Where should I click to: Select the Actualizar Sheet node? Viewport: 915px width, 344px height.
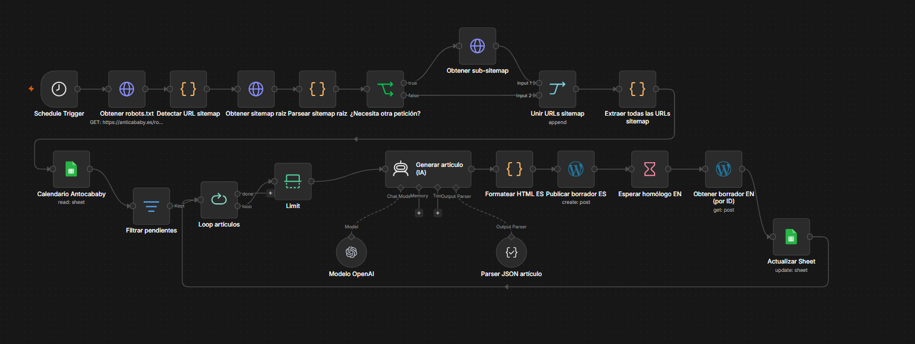coord(792,237)
